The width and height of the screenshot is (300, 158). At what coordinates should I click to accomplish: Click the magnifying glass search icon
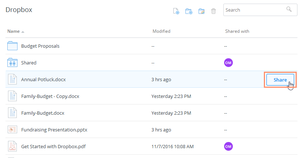[289, 9]
